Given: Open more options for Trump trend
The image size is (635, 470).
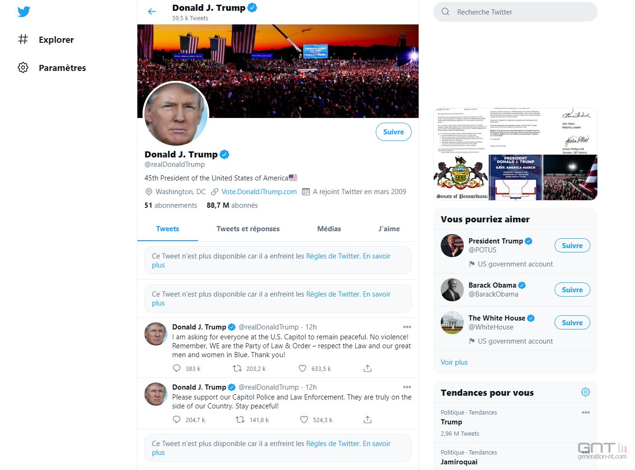Looking at the screenshot, I should (x=586, y=413).
